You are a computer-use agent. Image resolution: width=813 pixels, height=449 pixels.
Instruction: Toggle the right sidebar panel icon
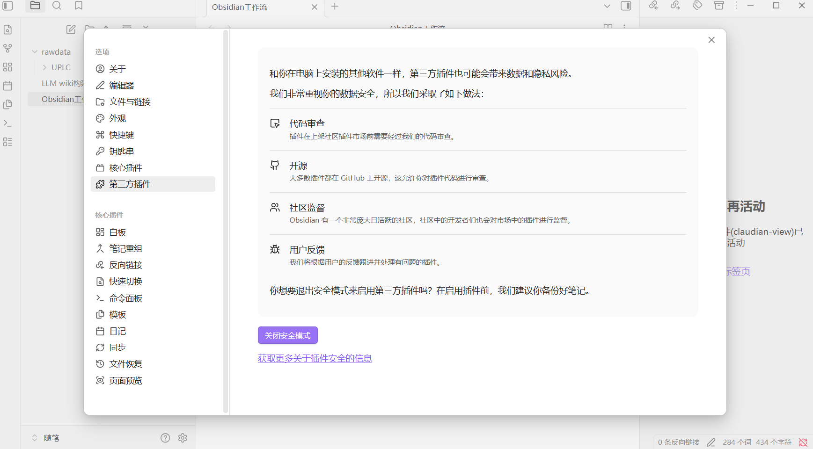[x=626, y=6]
